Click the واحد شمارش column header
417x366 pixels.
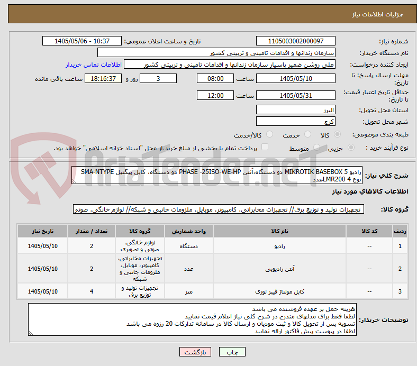click(x=188, y=231)
